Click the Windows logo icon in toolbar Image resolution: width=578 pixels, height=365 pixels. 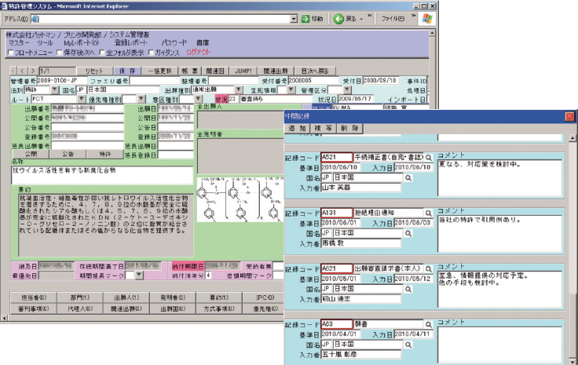point(427,18)
